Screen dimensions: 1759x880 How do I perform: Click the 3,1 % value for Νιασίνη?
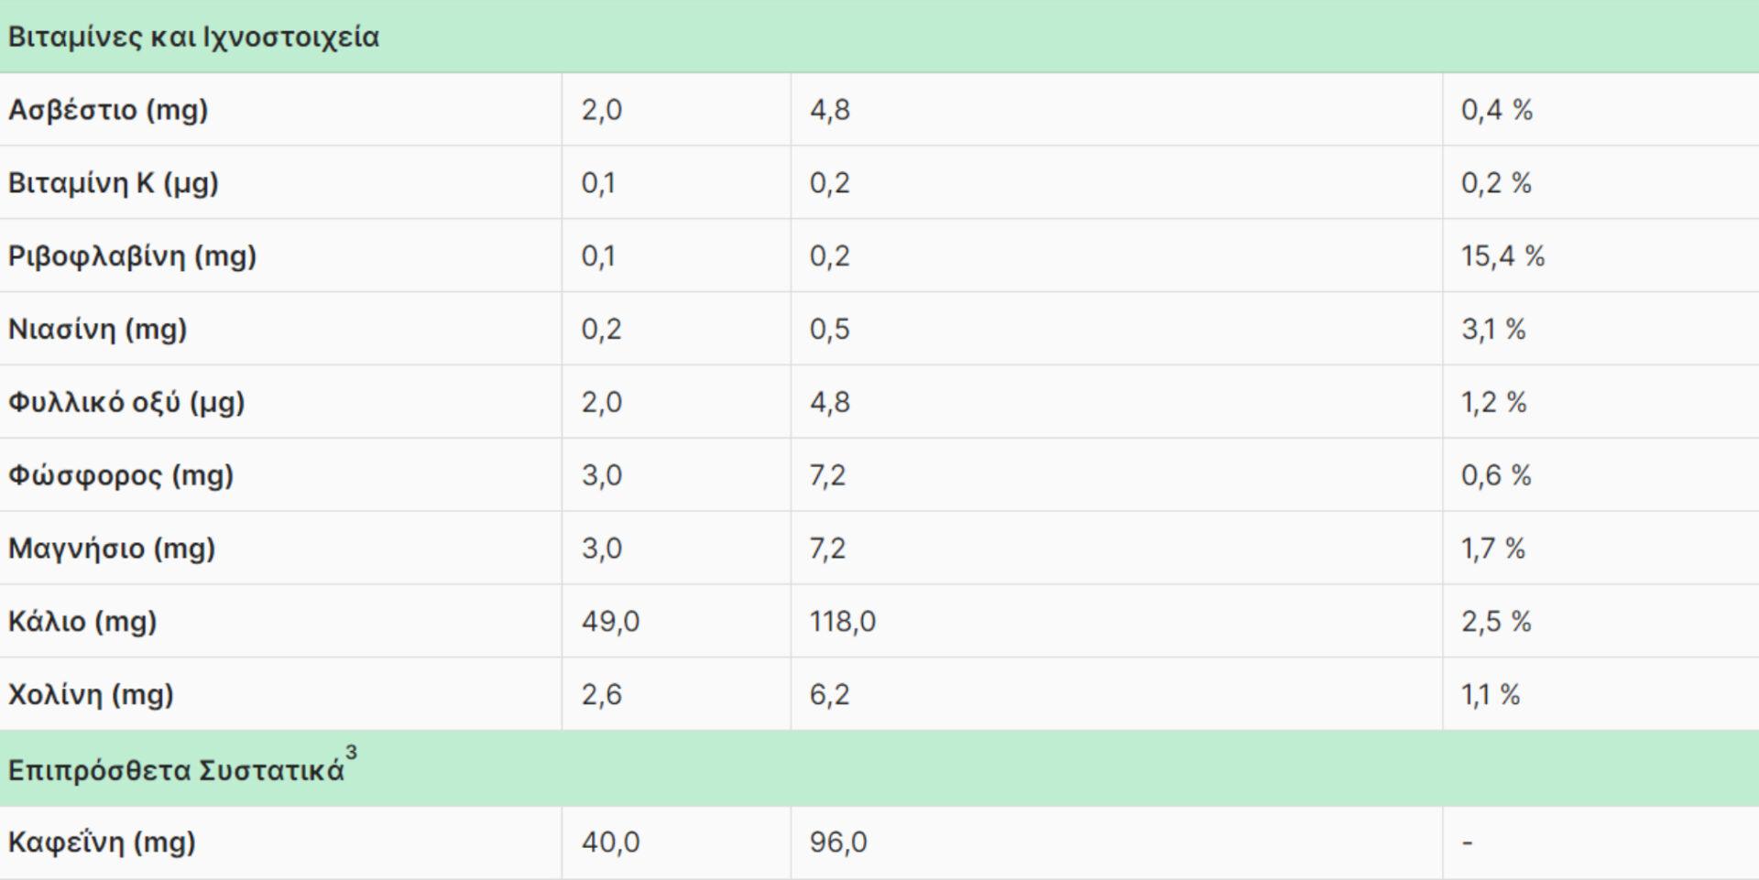[x=1493, y=330]
